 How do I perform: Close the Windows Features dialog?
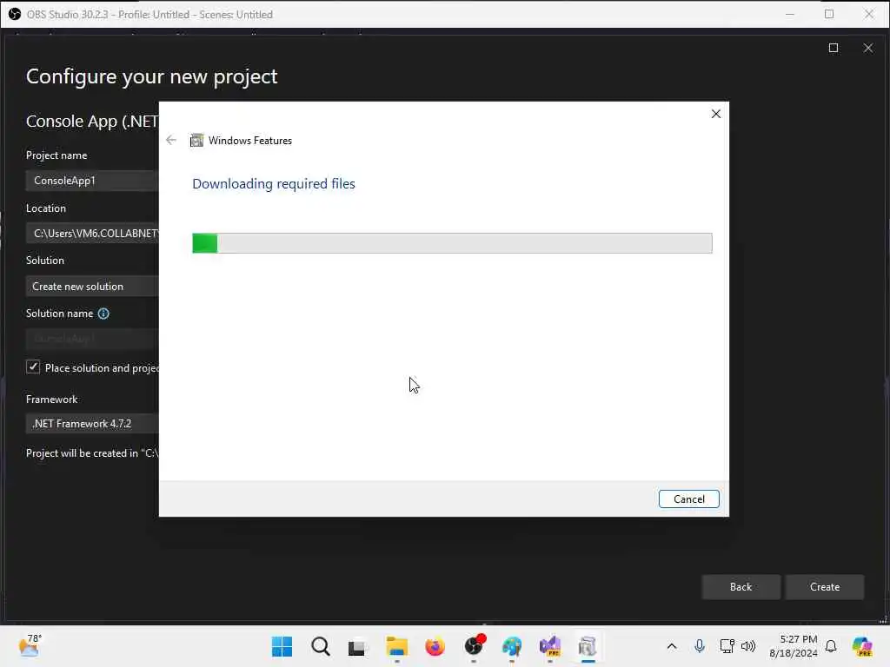click(716, 114)
